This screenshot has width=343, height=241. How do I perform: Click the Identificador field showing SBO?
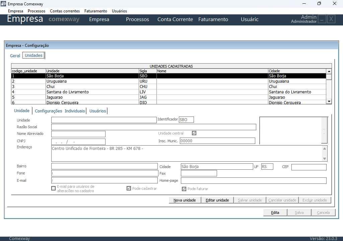point(186,119)
